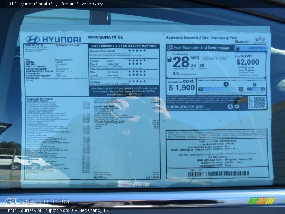Click the 'SHIPPED TO: TX103' text
The height and width of the screenshot is (214, 285).
(x=67, y=45)
